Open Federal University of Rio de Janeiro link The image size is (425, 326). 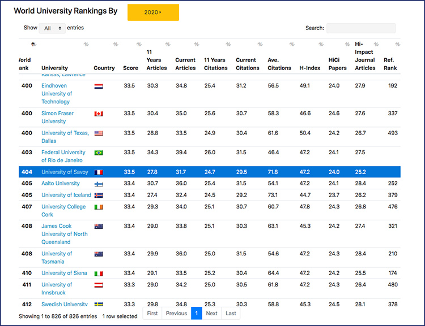(63, 157)
